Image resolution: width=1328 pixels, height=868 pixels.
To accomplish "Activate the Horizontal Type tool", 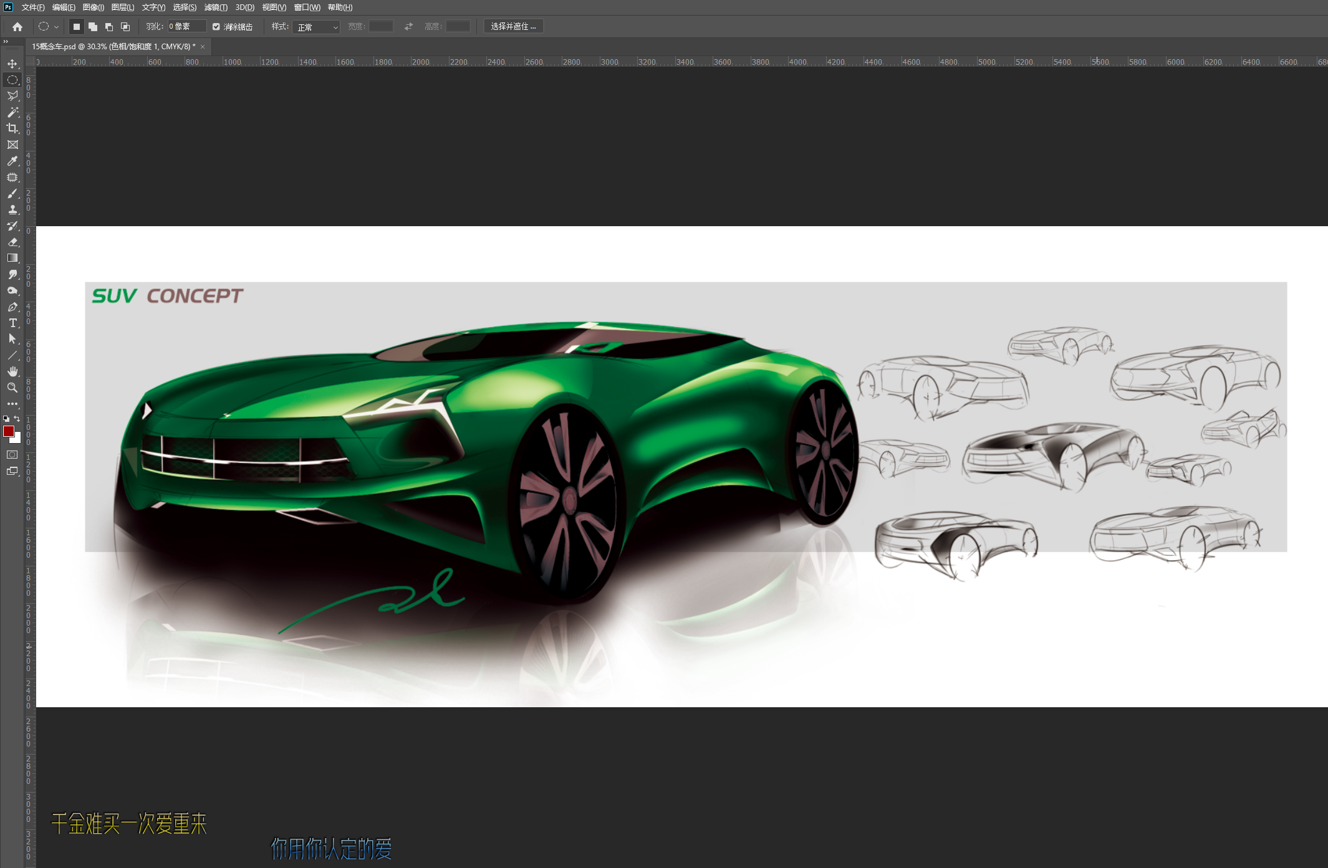I will click(12, 323).
